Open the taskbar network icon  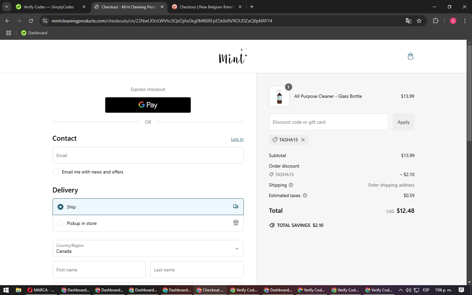coord(417,290)
